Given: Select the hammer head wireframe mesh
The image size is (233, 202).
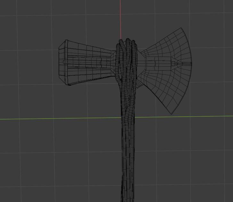Looking at the screenshot, I should [x=87, y=63].
